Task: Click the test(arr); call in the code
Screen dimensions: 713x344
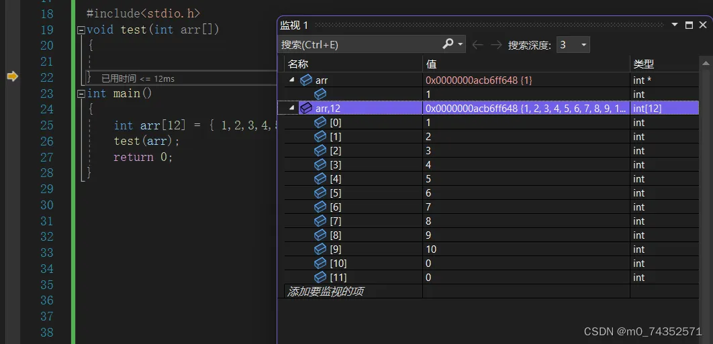Action: (x=147, y=141)
